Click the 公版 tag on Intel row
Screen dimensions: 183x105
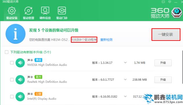38,94
